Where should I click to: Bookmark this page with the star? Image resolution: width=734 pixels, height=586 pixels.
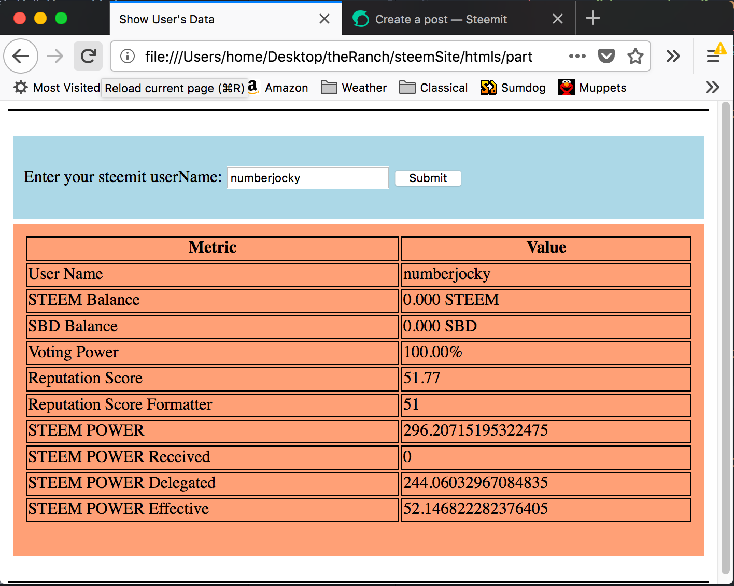coord(635,56)
